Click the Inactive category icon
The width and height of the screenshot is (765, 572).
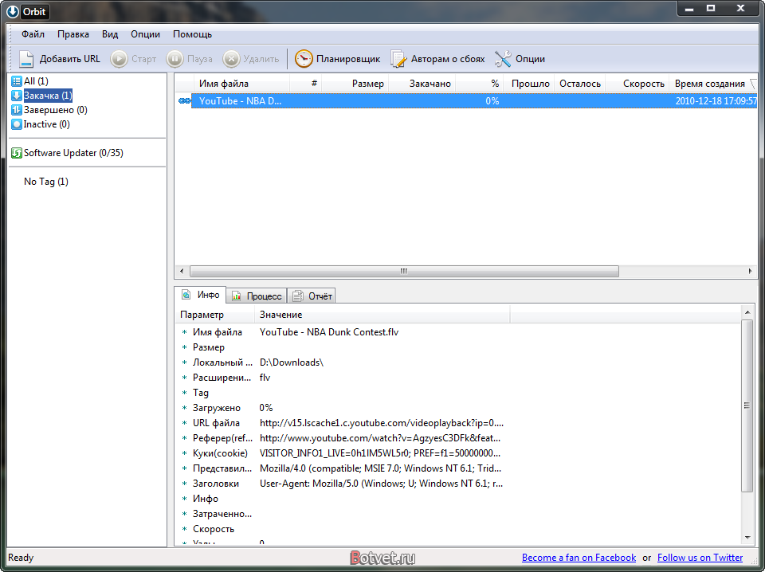(17, 124)
